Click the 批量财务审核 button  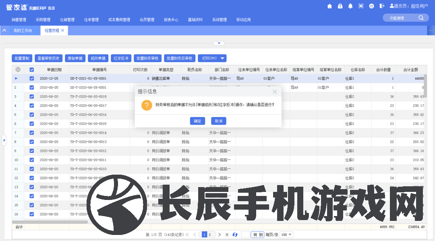[147, 58]
